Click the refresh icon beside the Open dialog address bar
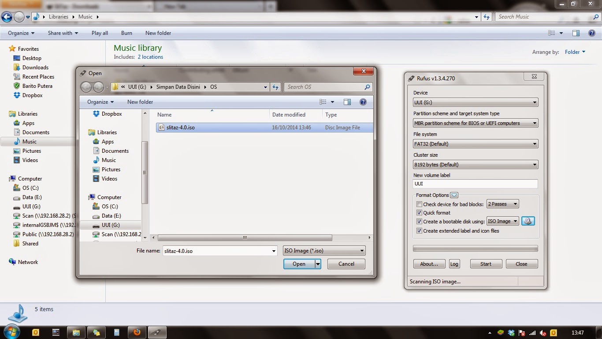The height and width of the screenshot is (339, 602). [276, 87]
